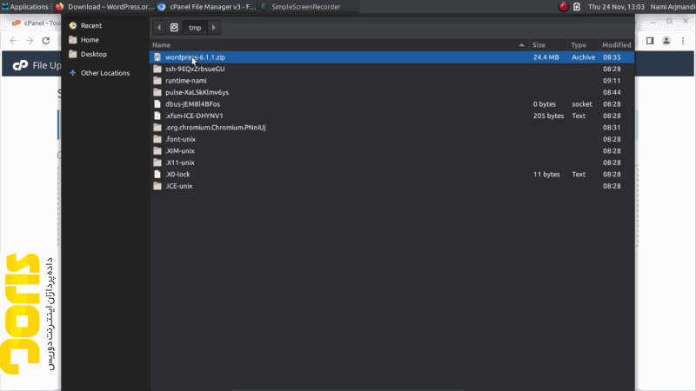Click the sort direction arrow in Name header
The width and height of the screenshot is (696, 391).
pos(521,45)
